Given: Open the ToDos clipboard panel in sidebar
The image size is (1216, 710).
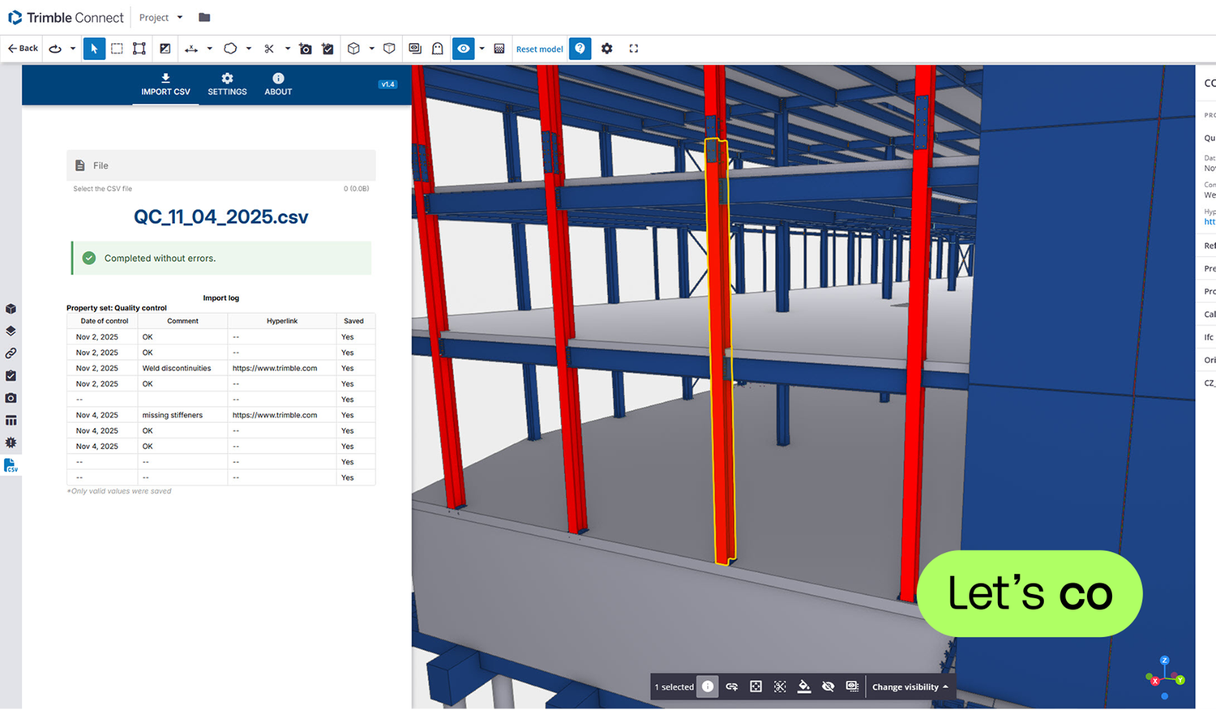Looking at the screenshot, I should tap(11, 376).
